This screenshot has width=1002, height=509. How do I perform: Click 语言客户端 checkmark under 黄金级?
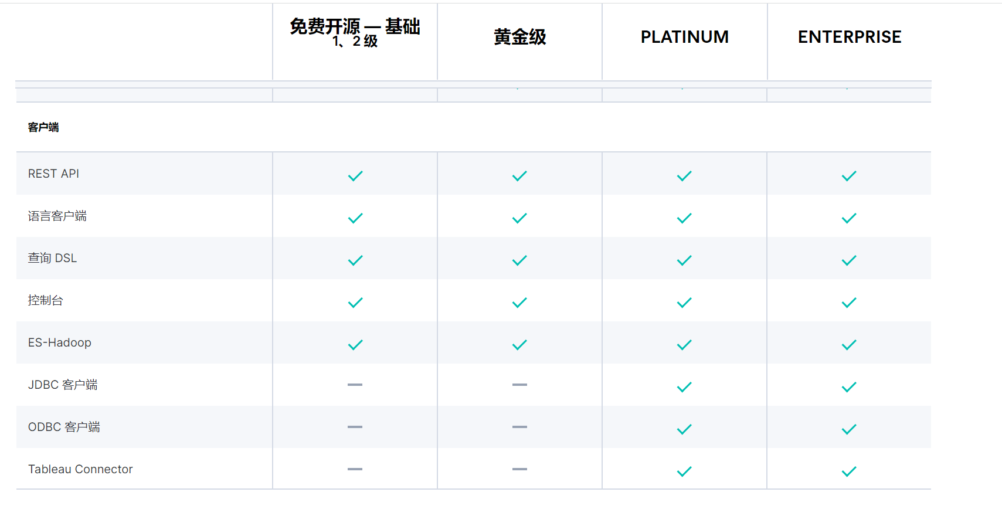coord(519,218)
